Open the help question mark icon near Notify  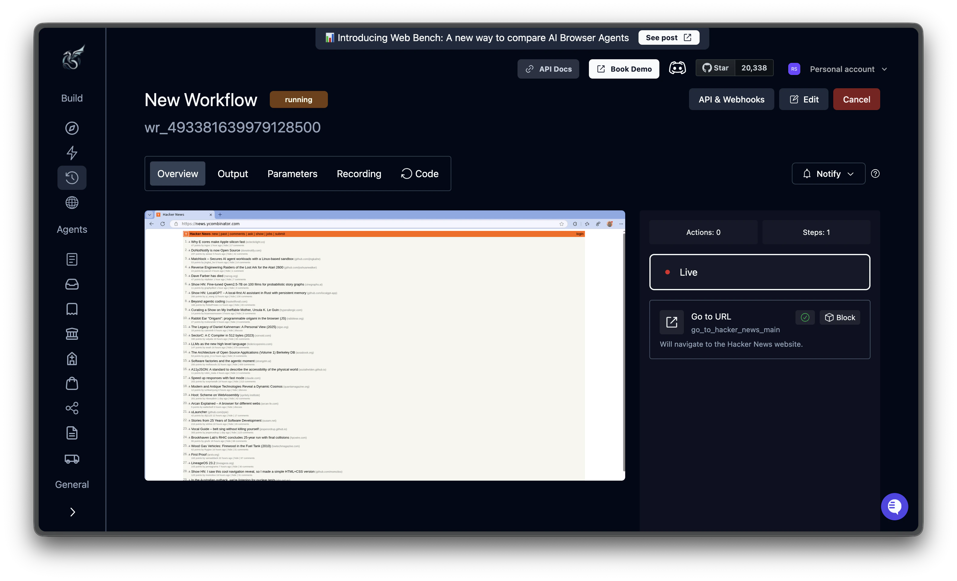click(876, 174)
